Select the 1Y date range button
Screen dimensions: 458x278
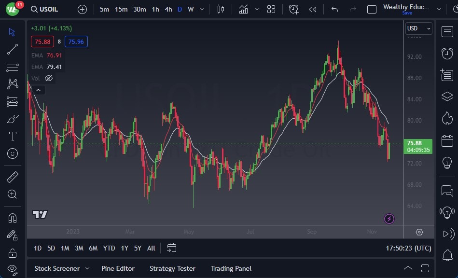point(124,248)
